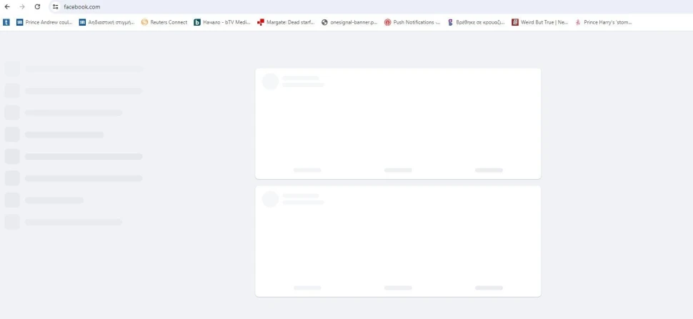Open the Push Notifications bookmark
This screenshot has width=693, height=319.
(412, 22)
